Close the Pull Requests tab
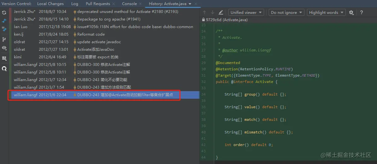 click(x=114, y=4)
